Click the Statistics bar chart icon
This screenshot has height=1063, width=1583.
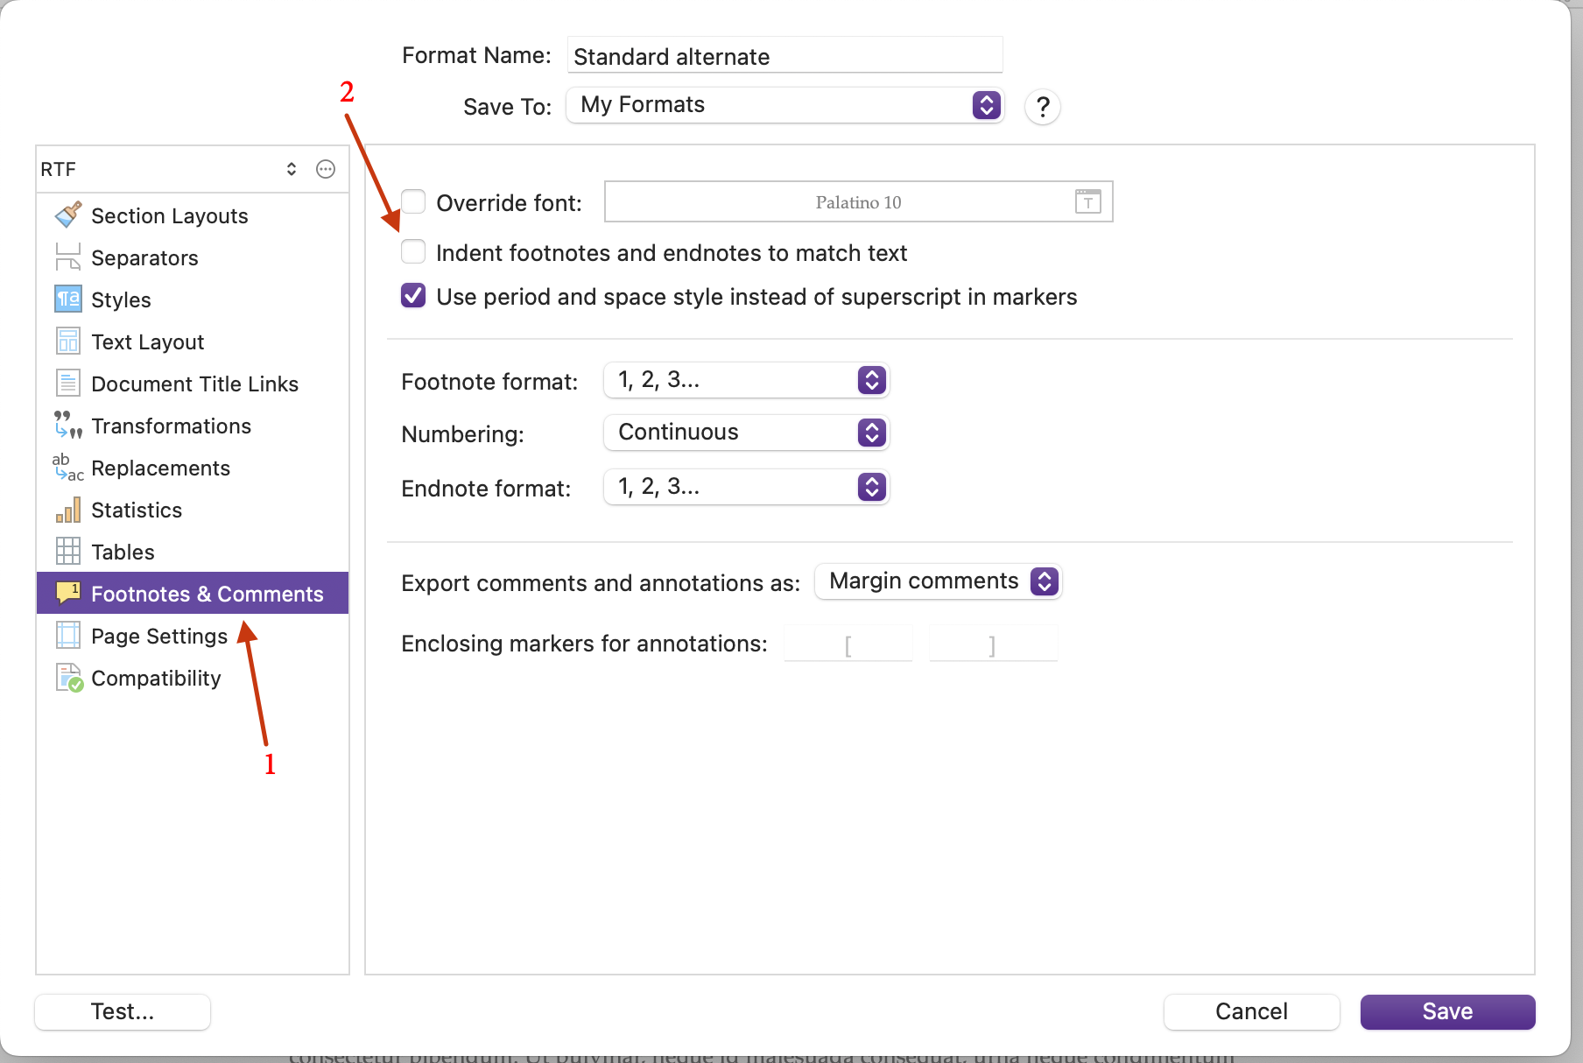coord(68,509)
